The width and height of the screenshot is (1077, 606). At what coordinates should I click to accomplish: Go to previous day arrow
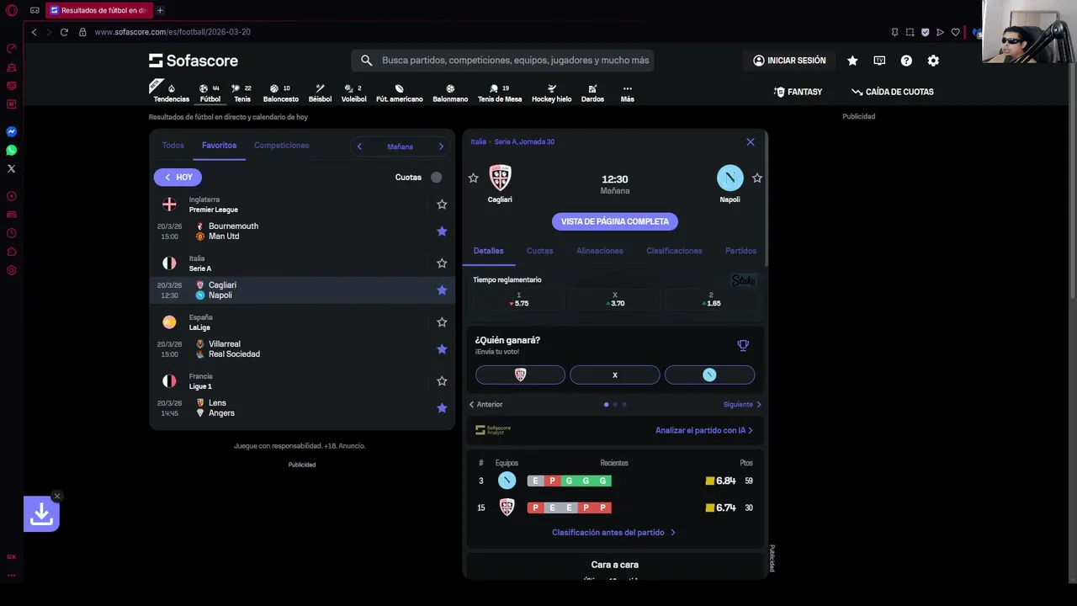click(359, 146)
